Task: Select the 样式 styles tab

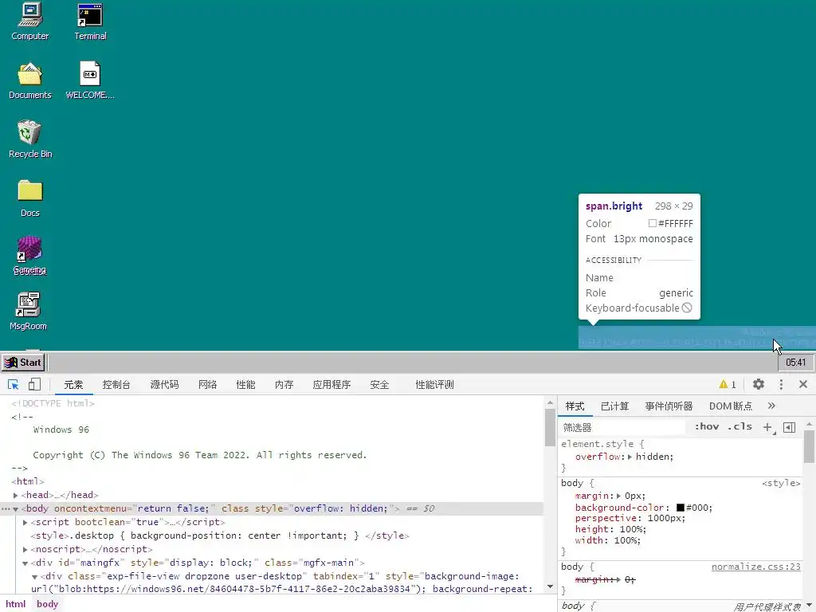Action: pyautogui.click(x=575, y=406)
